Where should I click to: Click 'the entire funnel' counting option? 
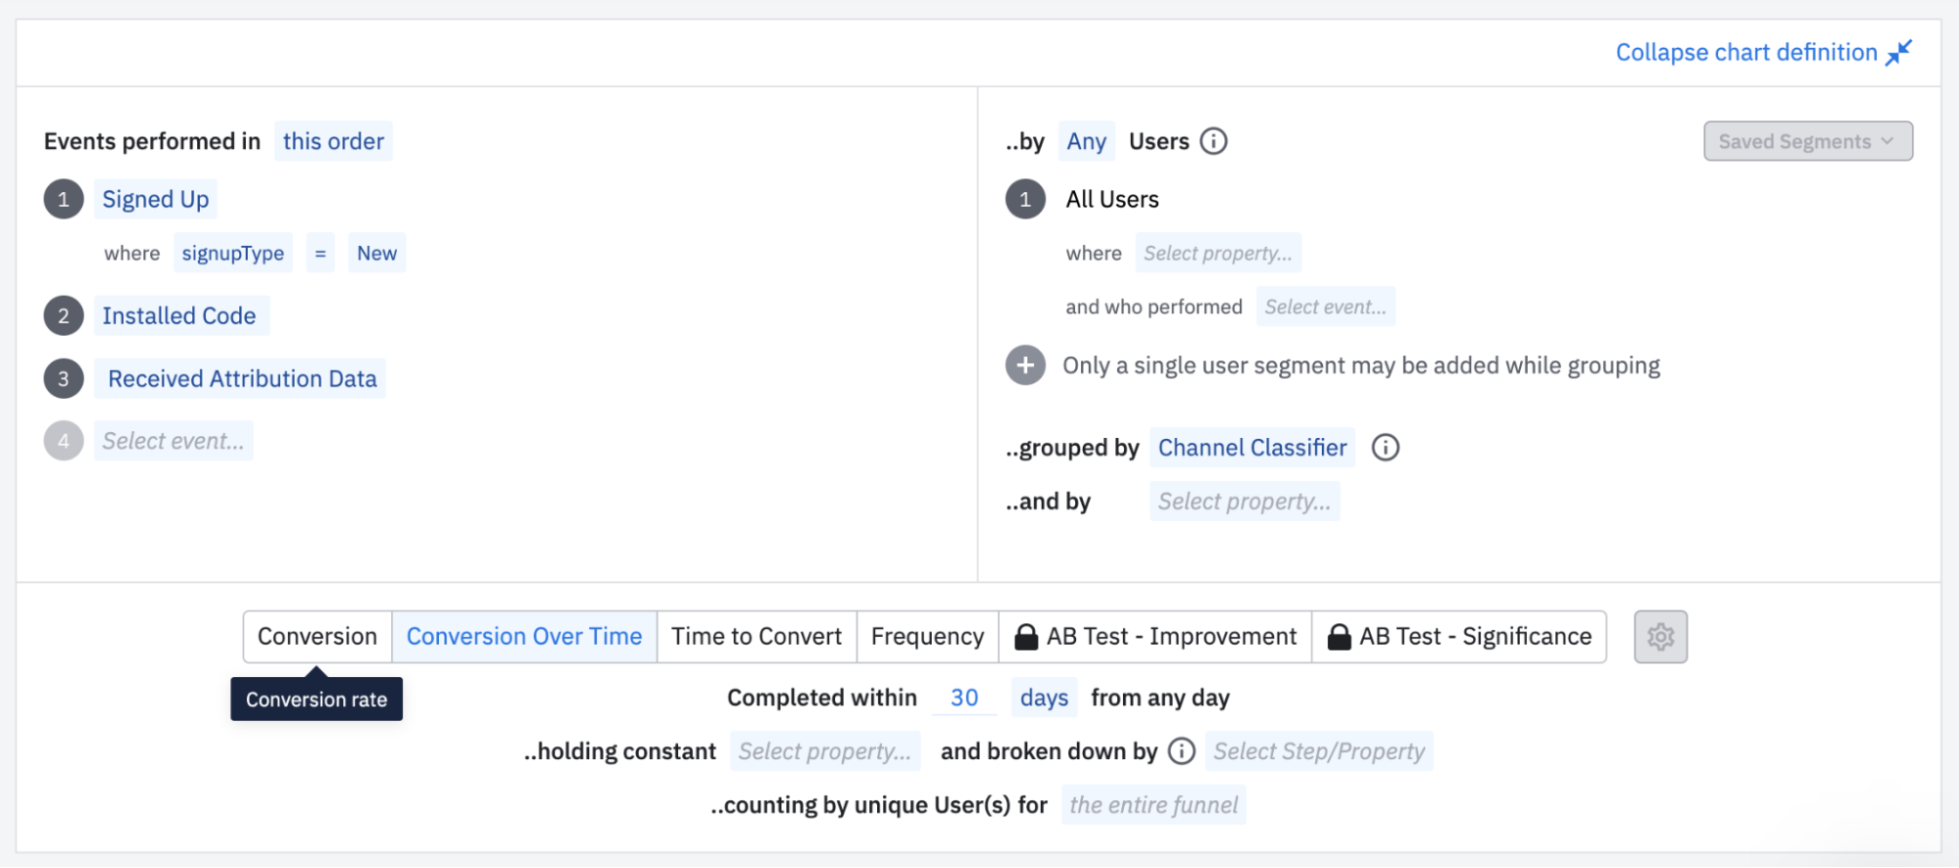(1153, 805)
